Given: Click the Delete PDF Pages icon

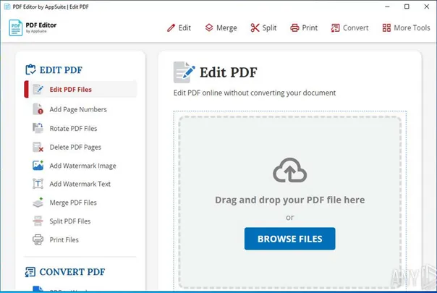Looking at the screenshot, I should click(x=38, y=147).
